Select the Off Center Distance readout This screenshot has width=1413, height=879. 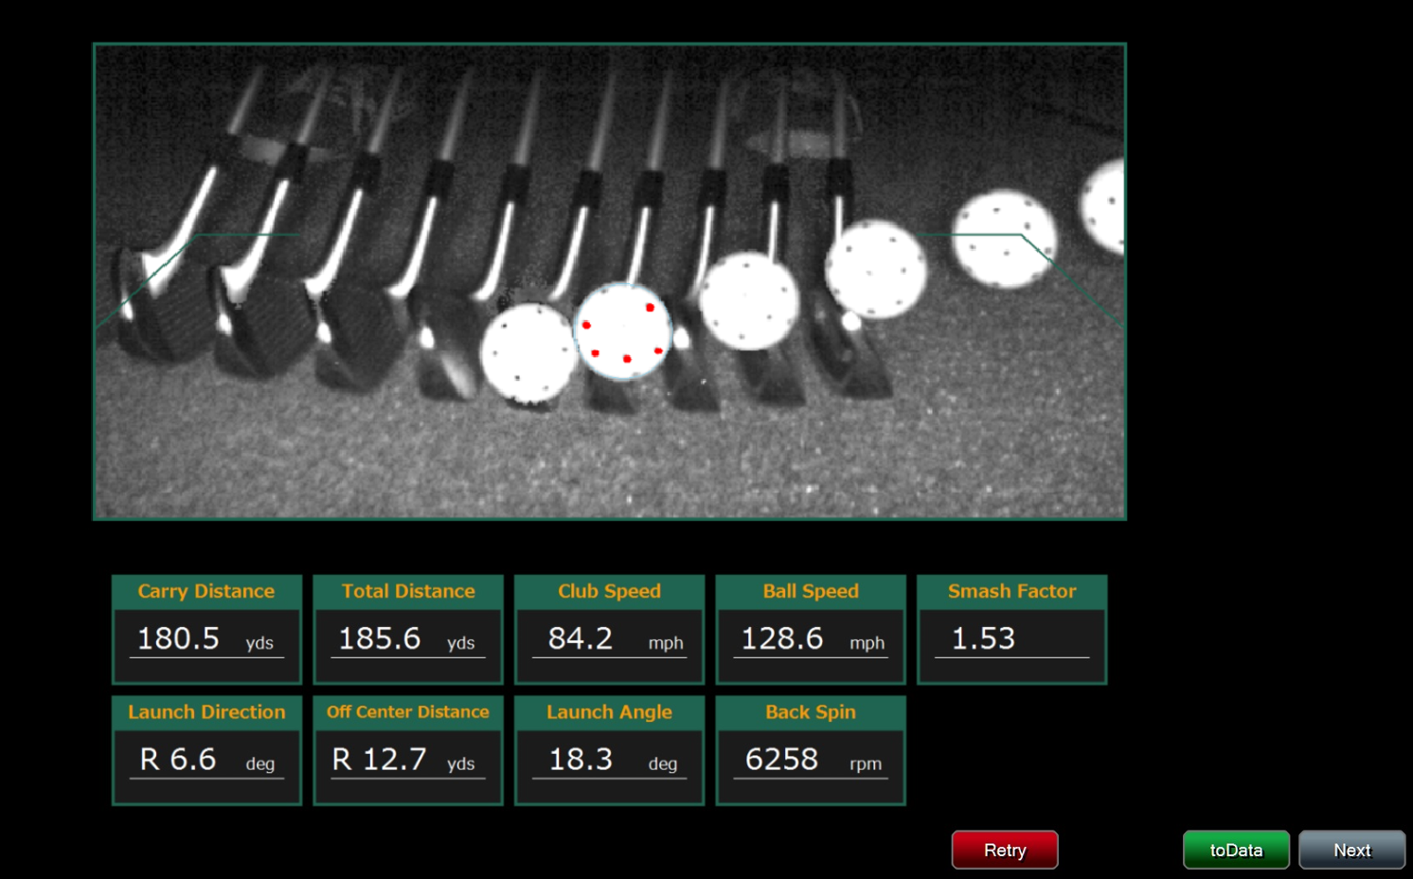tap(407, 750)
